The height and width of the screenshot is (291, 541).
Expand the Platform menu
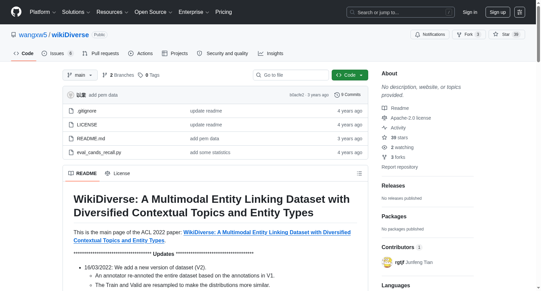point(43,12)
